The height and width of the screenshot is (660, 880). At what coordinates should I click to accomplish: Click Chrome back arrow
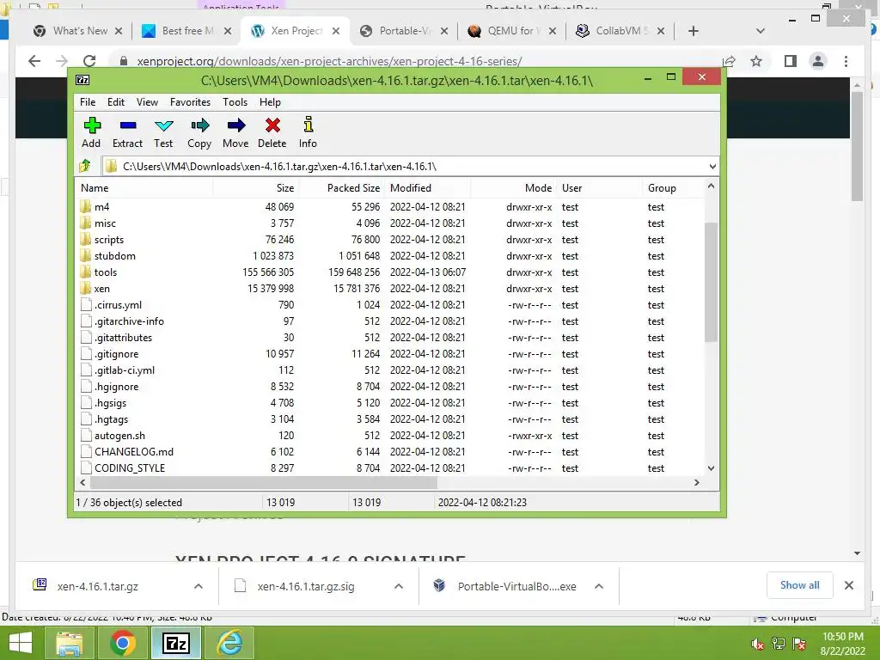point(34,61)
